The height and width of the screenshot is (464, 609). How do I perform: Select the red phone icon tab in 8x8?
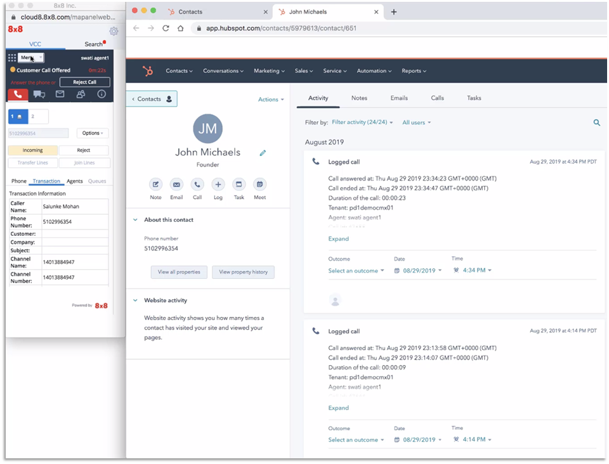point(18,94)
